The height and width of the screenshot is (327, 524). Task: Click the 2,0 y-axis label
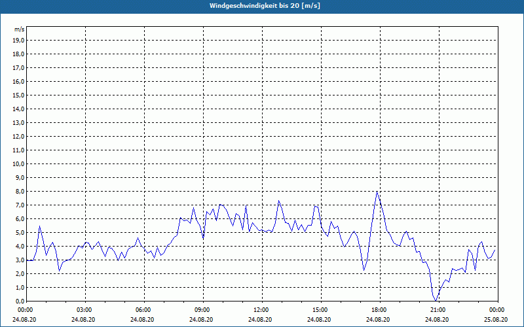coord(20,273)
